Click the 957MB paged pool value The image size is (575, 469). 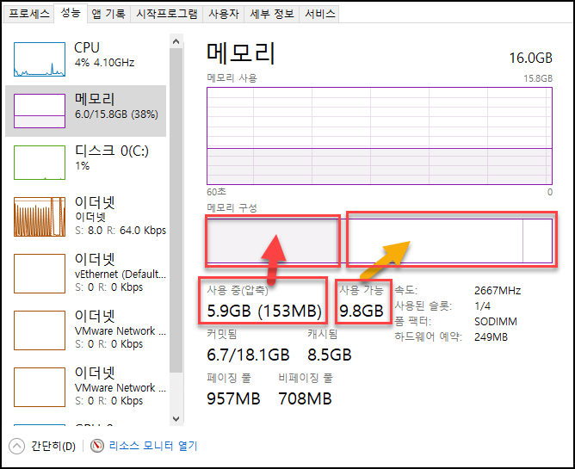click(233, 398)
